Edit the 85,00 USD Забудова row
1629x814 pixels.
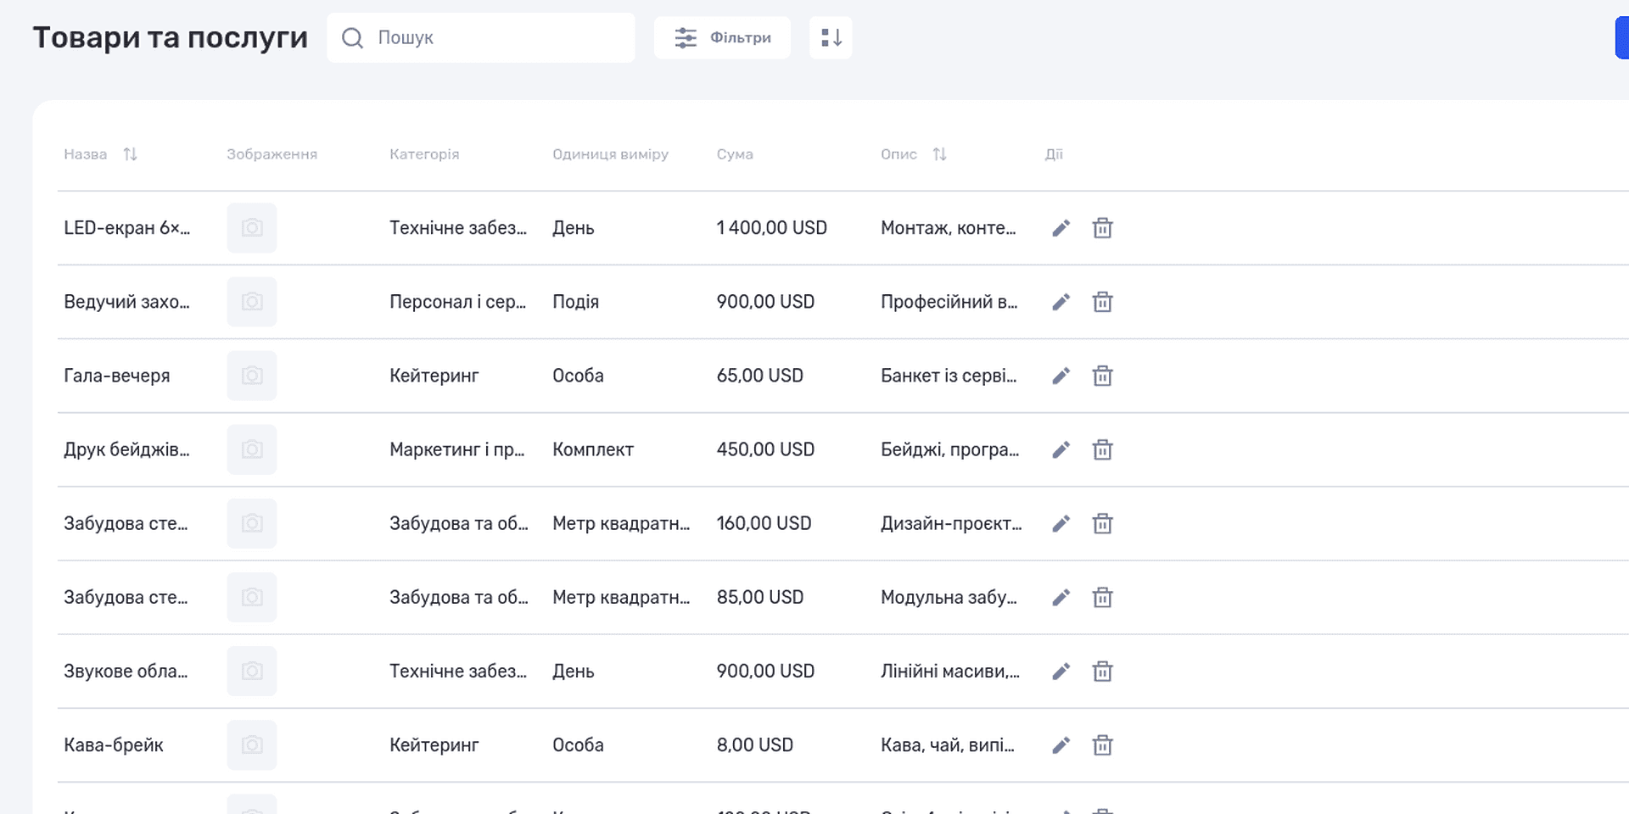click(x=1061, y=598)
